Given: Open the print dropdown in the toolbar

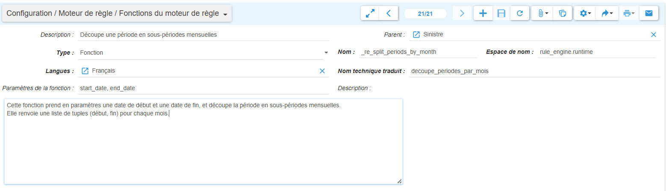Looking at the screenshot, I should pyautogui.click(x=628, y=13).
